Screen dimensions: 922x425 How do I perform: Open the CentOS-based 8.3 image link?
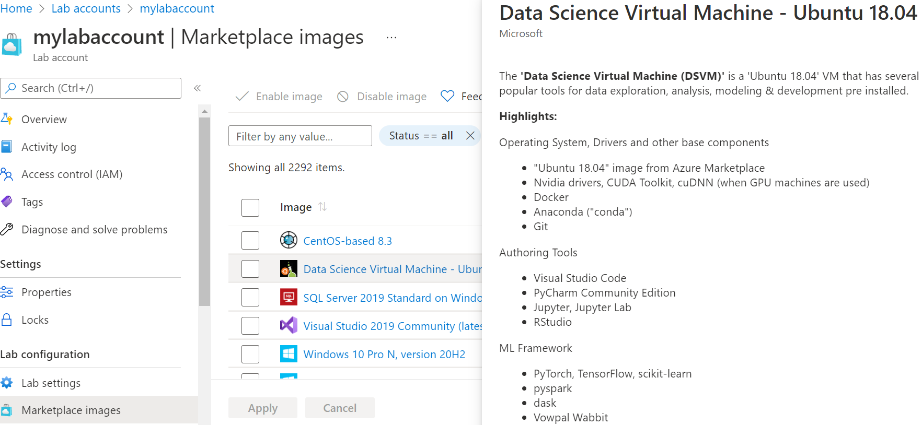click(x=348, y=241)
